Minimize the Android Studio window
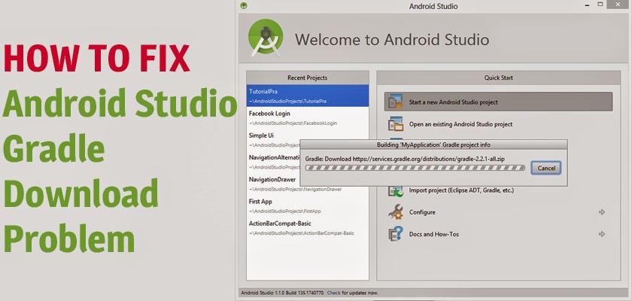This screenshot has width=632, height=301. [585, 5]
